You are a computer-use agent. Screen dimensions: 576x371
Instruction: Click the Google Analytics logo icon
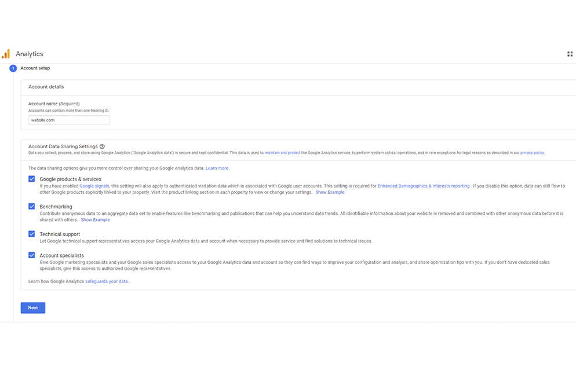click(x=6, y=54)
